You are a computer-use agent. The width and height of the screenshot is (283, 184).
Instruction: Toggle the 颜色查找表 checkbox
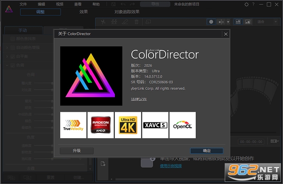point(12,39)
